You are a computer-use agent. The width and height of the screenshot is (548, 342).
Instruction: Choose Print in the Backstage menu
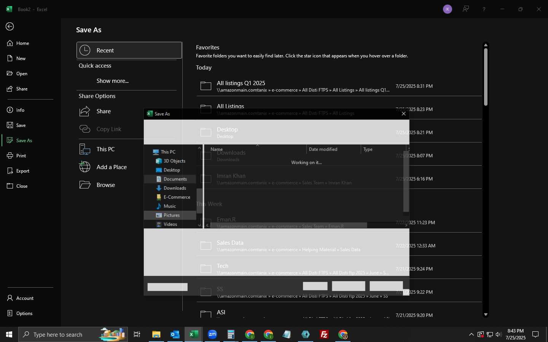[x=30, y=156]
